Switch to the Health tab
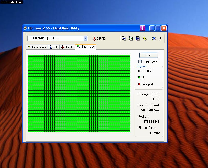The image size is (208, 168). [x=68, y=47]
